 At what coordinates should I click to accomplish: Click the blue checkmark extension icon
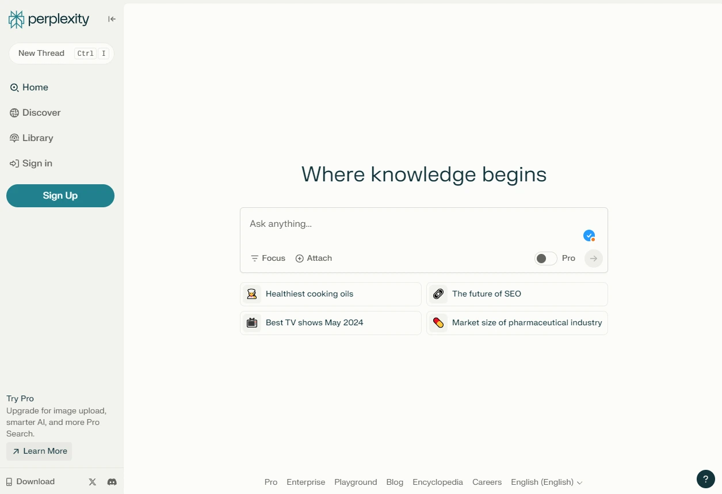(x=589, y=235)
